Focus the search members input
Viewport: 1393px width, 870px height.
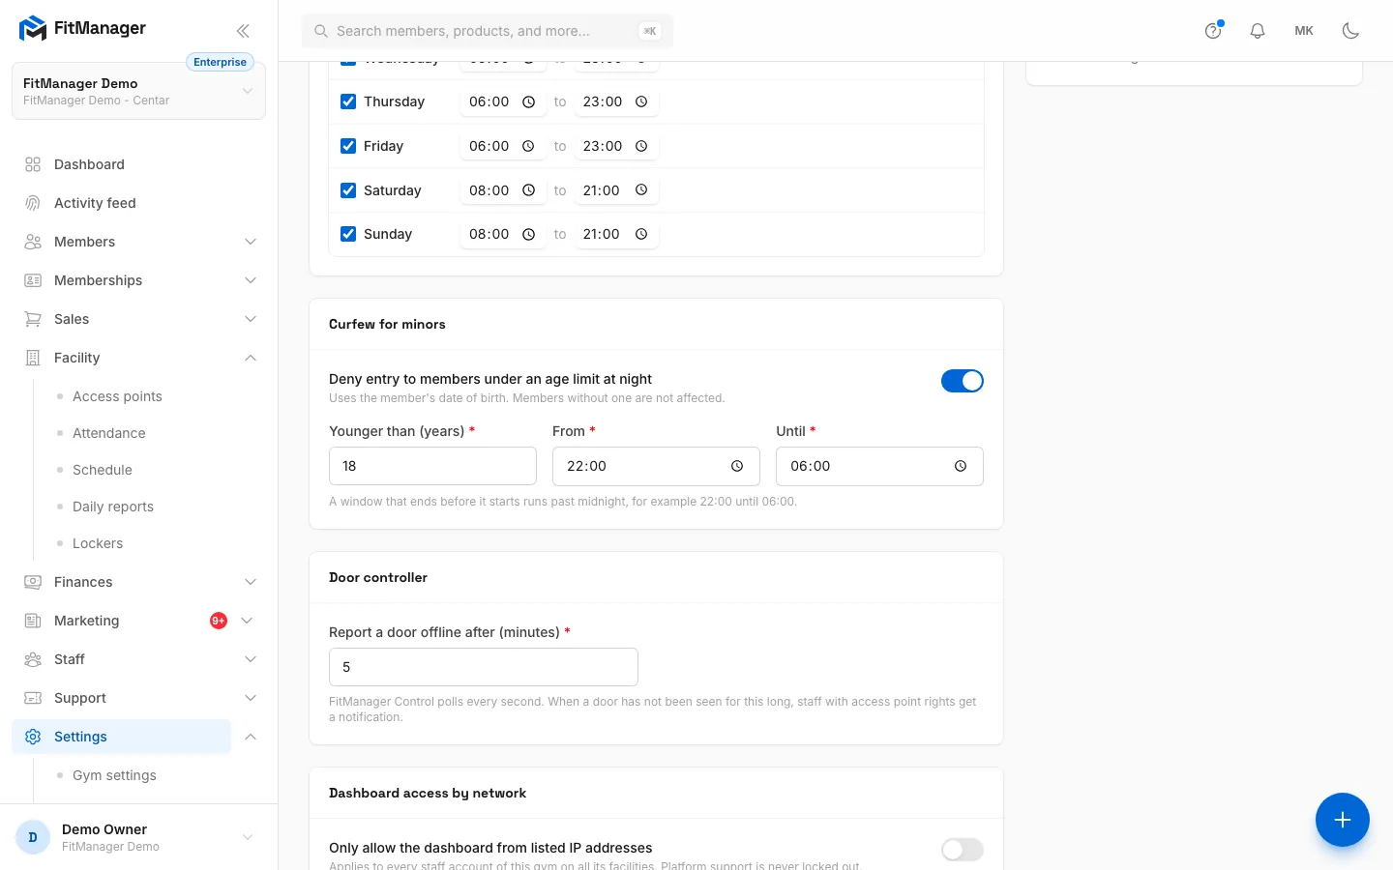tap(488, 31)
